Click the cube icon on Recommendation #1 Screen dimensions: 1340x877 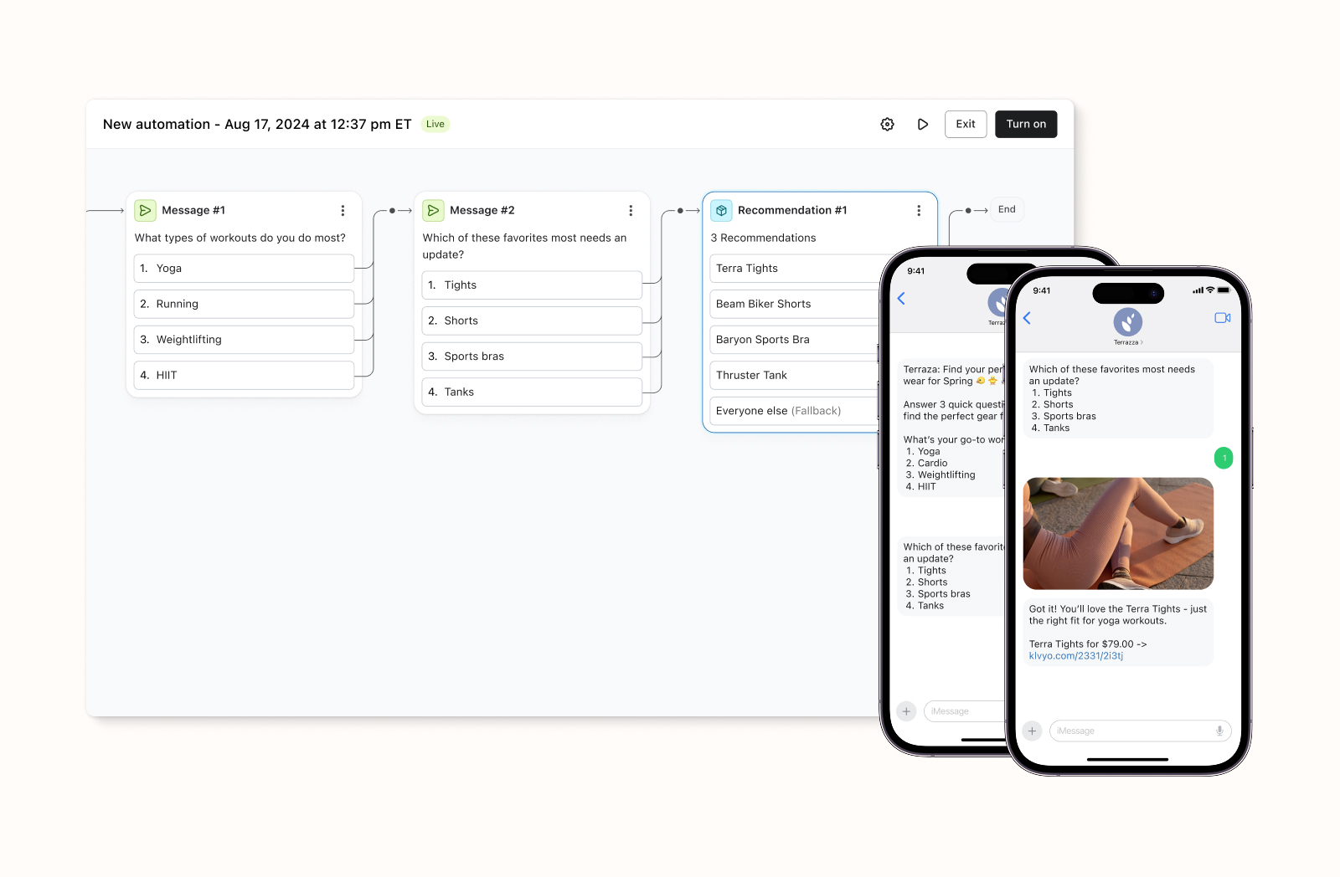click(721, 210)
